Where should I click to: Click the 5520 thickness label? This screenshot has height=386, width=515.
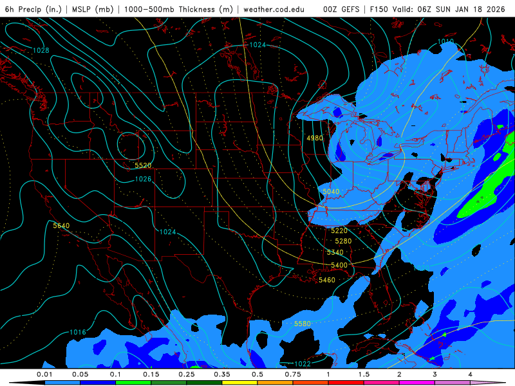[143, 165]
